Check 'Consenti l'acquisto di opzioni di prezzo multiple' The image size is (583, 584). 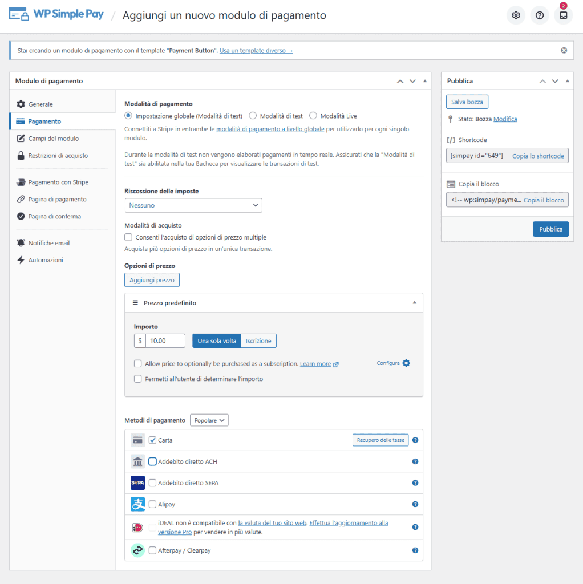128,237
